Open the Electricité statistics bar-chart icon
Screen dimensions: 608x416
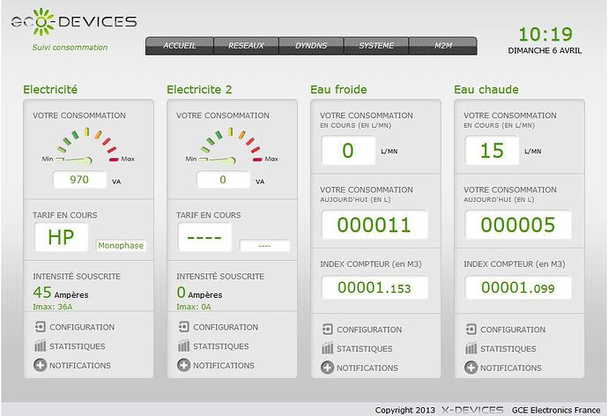pyautogui.click(x=40, y=346)
